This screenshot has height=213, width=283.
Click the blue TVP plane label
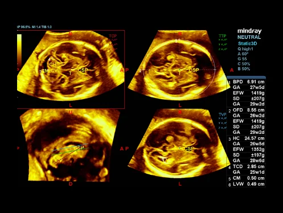[223, 114]
